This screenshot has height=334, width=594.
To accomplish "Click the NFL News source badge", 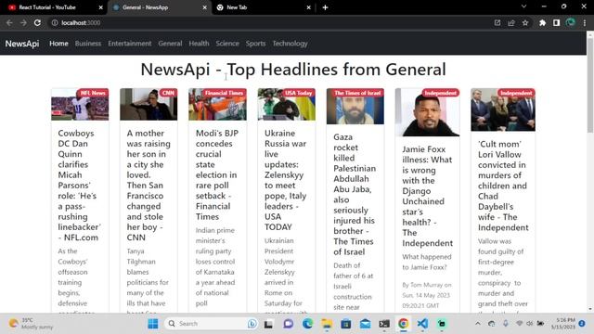I will [x=93, y=93].
